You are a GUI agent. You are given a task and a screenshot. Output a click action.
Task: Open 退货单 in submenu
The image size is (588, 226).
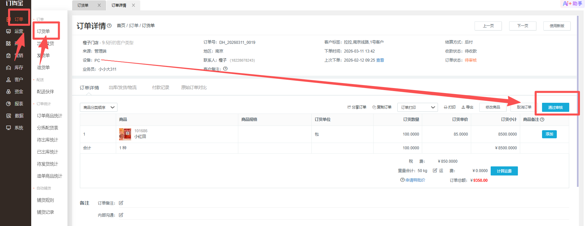tap(43, 68)
